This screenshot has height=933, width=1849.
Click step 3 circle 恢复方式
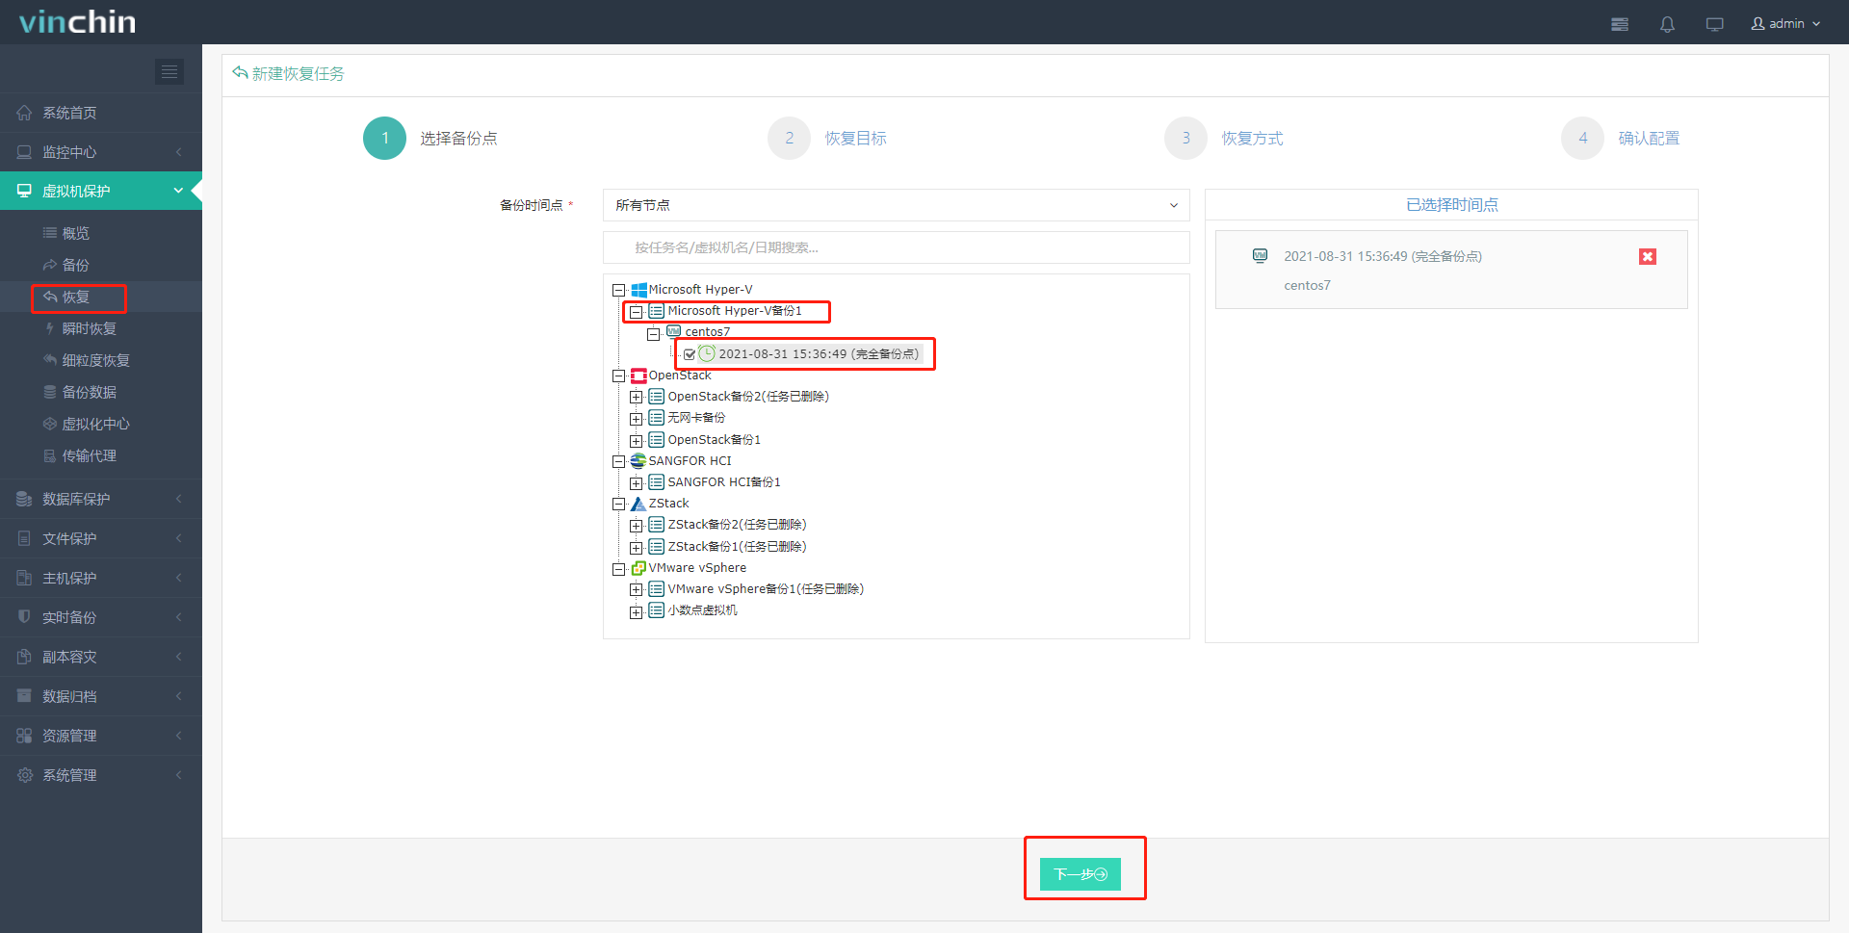click(1185, 139)
